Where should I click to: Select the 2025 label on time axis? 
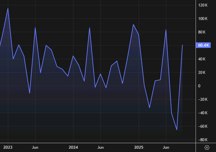click(x=139, y=147)
